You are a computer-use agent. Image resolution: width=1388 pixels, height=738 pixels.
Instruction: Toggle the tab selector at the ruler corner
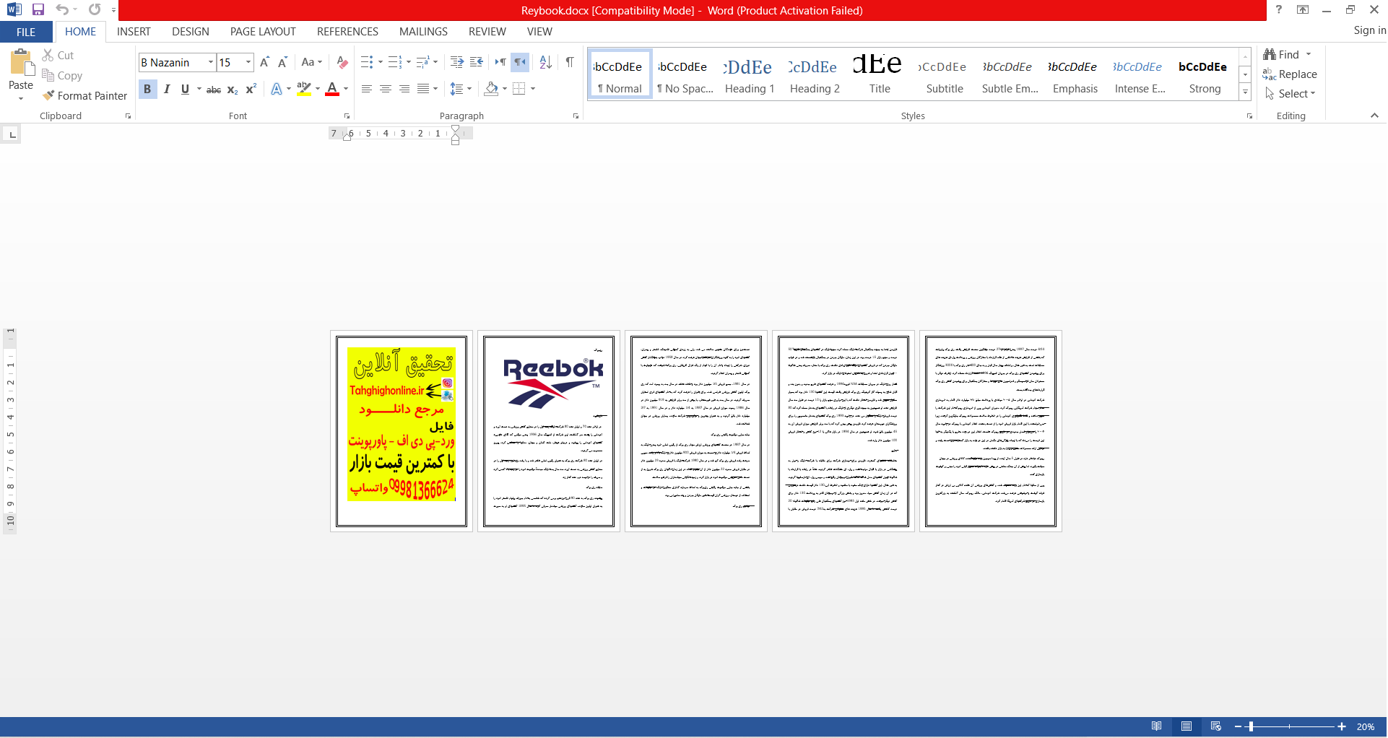pos(12,134)
